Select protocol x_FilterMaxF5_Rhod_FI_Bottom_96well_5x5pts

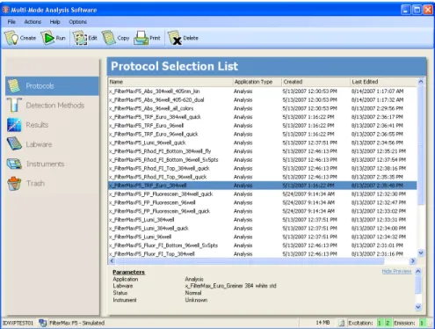click(263, 160)
